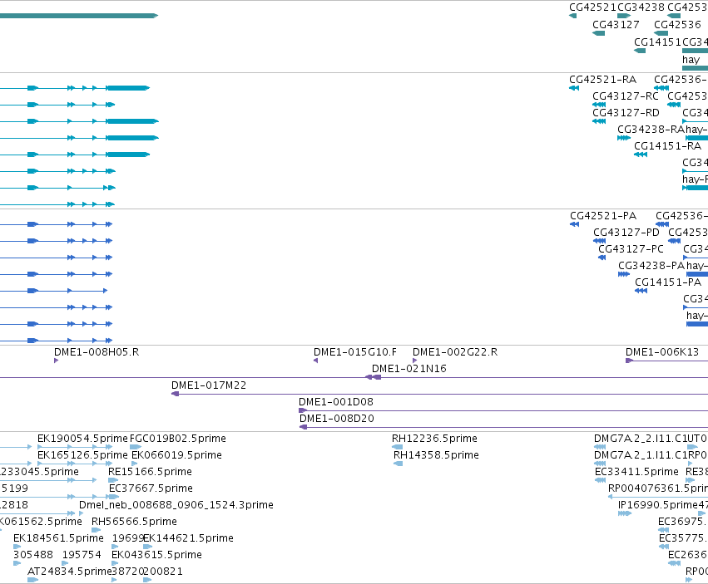The width and height of the screenshot is (708, 584).
Task: Click the CG42521-PA protein label
Action: pos(603,215)
